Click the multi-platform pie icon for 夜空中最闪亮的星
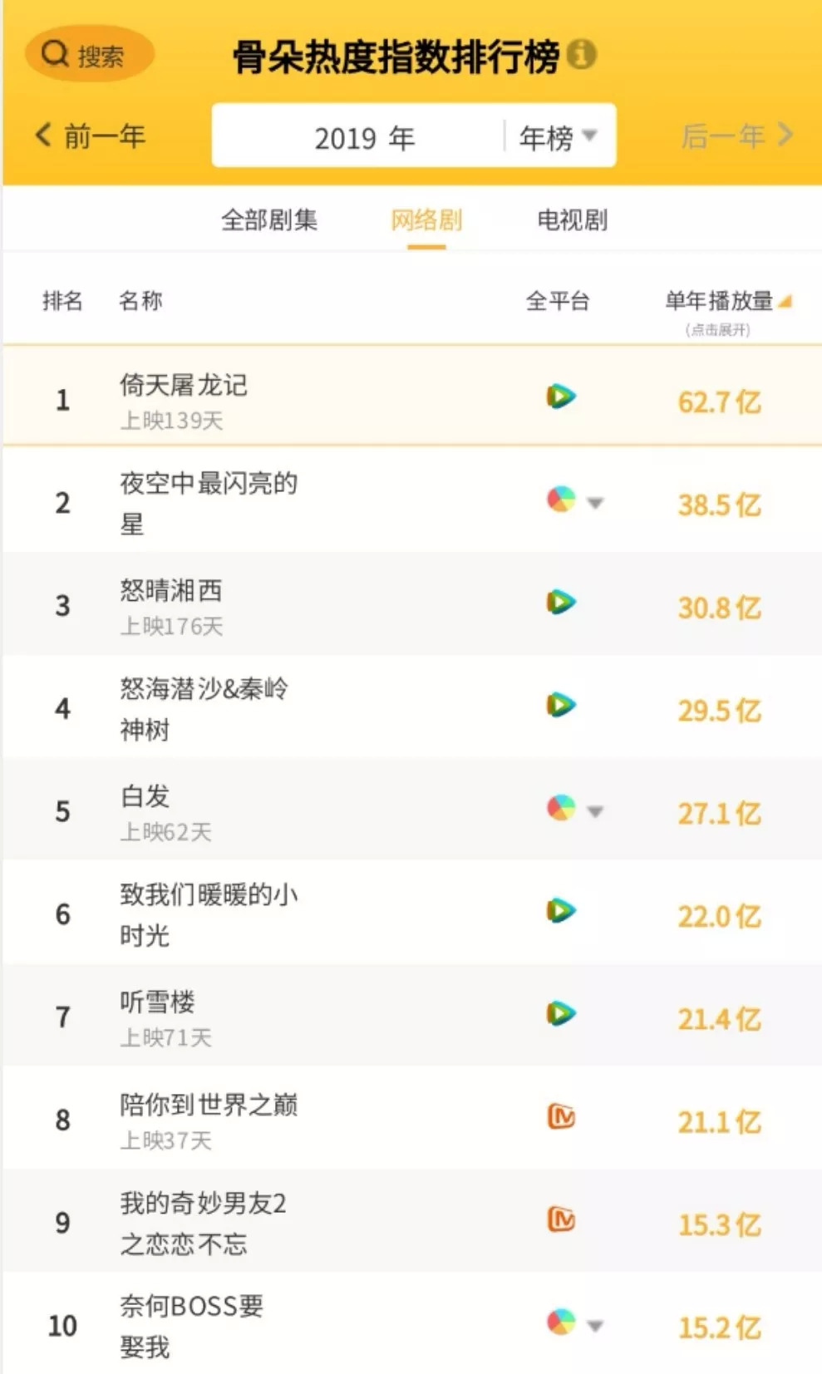 click(561, 500)
